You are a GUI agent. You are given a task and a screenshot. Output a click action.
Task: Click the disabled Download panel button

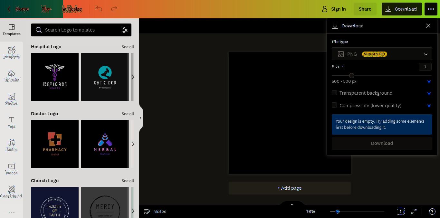382,143
